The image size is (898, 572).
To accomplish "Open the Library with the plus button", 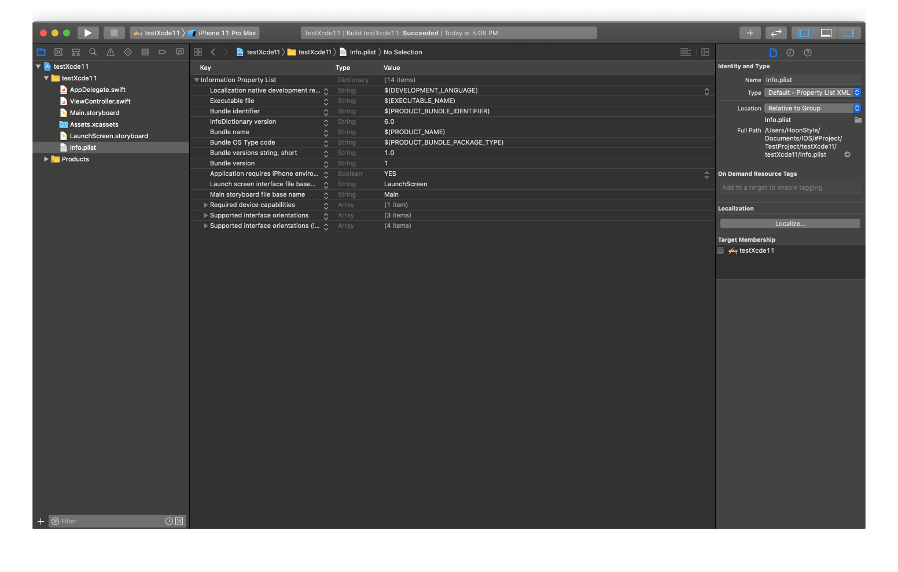I will pyautogui.click(x=750, y=33).
